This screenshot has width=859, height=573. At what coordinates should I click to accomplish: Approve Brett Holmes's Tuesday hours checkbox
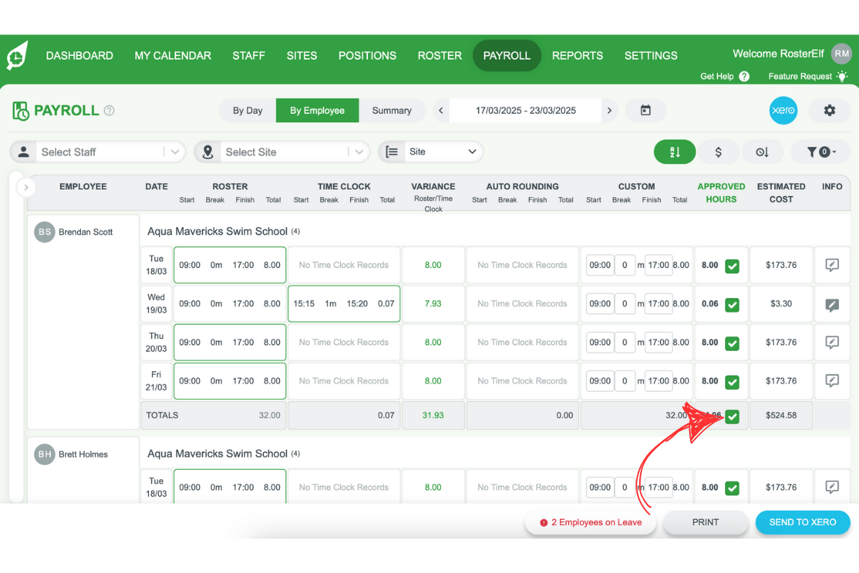[732, 487]
